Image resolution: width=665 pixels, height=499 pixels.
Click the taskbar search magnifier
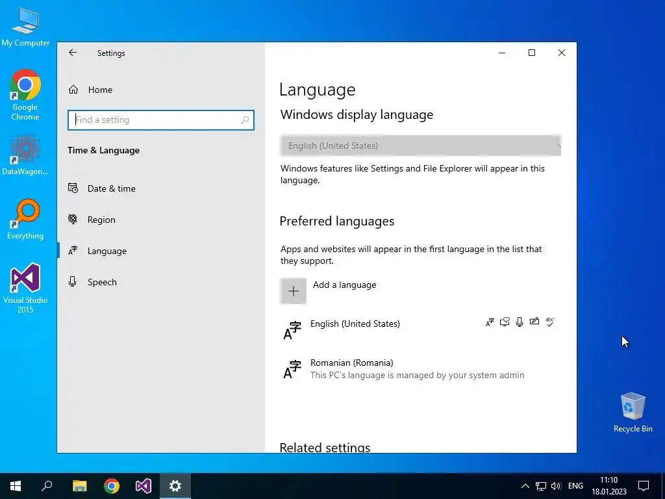click(x=47, y=486)
